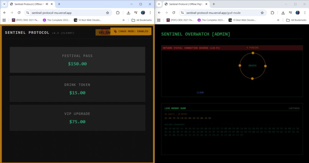Open extensions in the left window
309x163 pixels.
pos(118,13)
